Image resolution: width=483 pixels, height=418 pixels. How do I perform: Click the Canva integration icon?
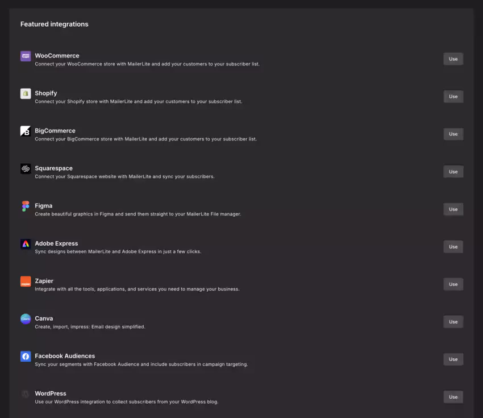(26, 318)
